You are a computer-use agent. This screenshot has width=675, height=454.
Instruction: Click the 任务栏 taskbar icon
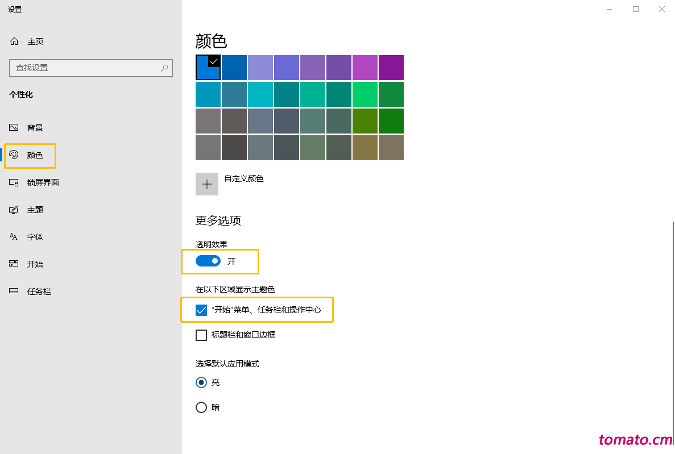pyautogui.click(x=14, y=291)
